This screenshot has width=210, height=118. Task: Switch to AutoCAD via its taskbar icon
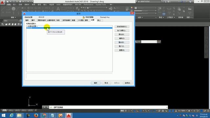point(69,115)
